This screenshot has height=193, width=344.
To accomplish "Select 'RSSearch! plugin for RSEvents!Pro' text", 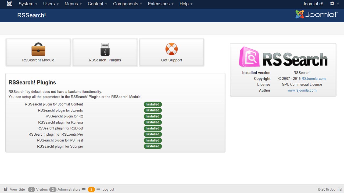I will coord(56,134).
